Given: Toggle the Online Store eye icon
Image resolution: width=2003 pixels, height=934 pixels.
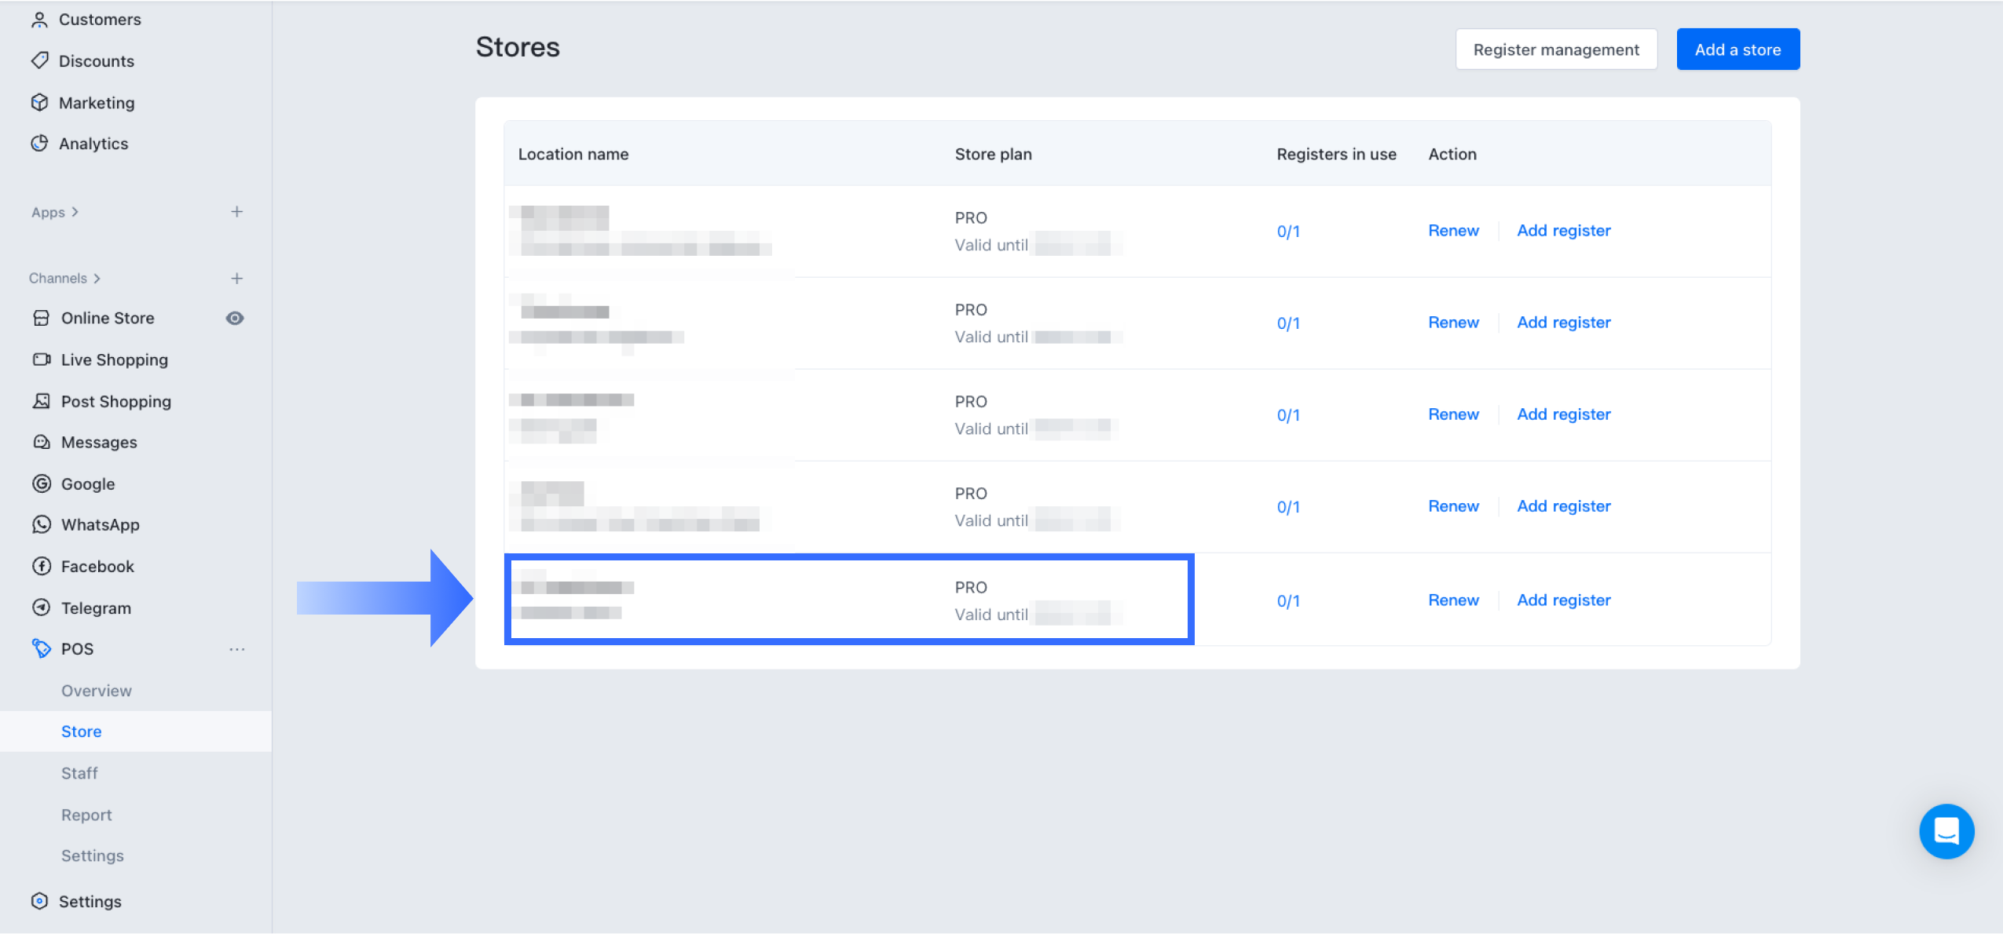Looking at the screenshot, I should [x=235, y=318].
